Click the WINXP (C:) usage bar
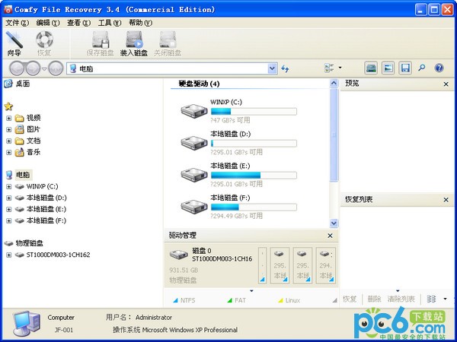The image size is (457, 342). pyautogui.click(x=254, y=112)
